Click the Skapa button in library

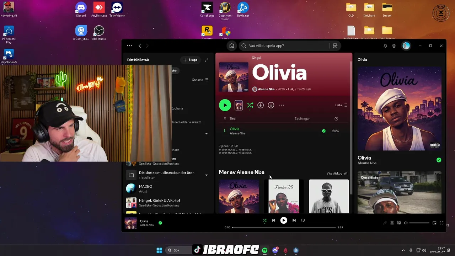191,60
